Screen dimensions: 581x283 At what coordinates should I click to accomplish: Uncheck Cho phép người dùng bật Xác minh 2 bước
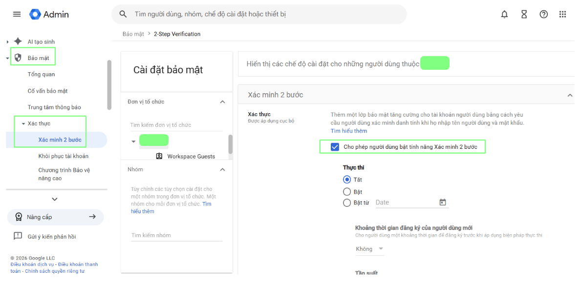[x=335, y=147]
